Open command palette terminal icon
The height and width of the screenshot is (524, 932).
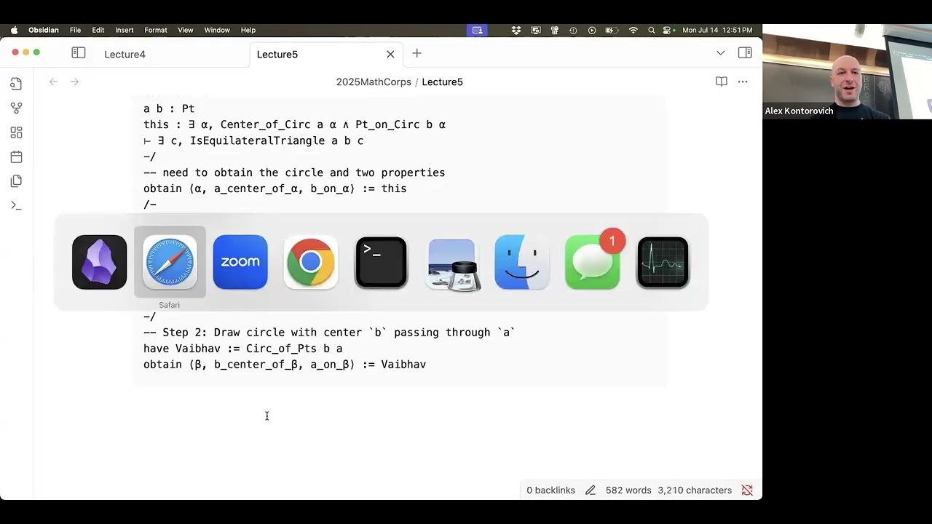[x=16, y=205]
